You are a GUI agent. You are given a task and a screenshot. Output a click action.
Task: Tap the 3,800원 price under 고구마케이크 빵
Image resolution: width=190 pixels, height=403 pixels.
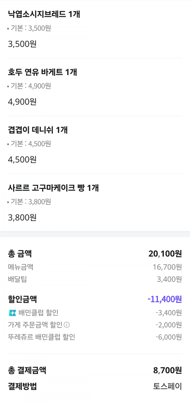click(x=22, y=218)
